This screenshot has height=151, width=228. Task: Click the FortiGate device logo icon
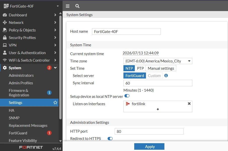click(x=6, y=6)
